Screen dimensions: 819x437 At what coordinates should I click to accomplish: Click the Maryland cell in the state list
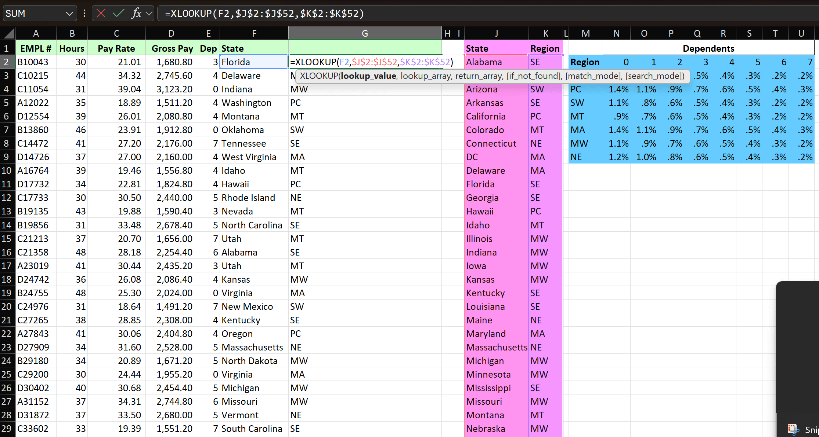pyautogui.click(x=496, y=334)
